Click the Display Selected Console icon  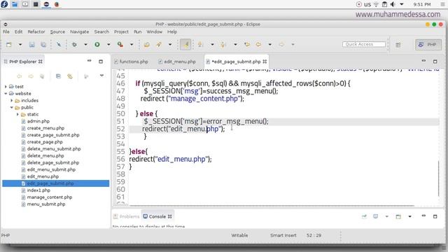[375, 216]
